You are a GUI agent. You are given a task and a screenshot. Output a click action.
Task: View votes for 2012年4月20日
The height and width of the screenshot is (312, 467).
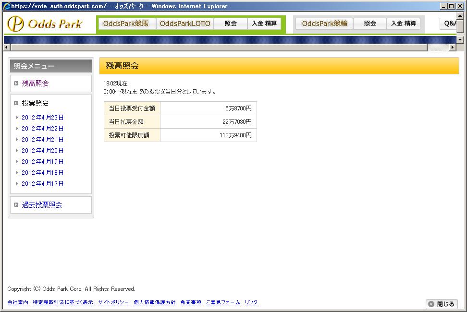(43, 151)
